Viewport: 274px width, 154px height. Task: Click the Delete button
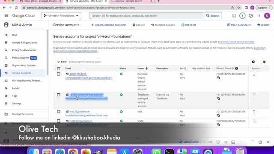pos(139,25)
